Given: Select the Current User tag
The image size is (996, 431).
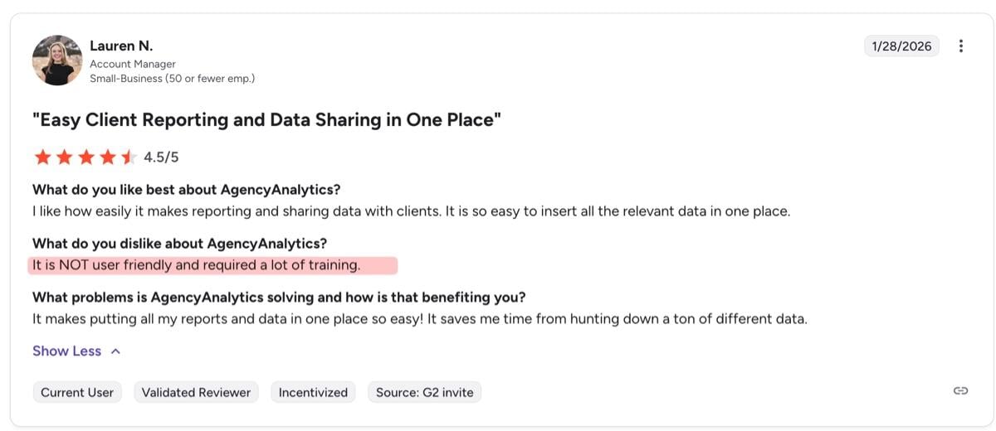Looking at the screenshot, I should click(77, 393).
